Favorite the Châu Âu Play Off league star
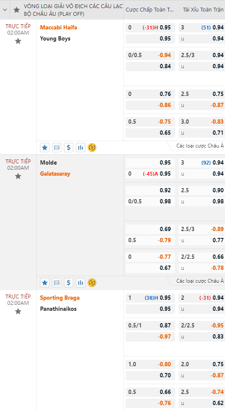Image resolution: width=225 pixels, height=411 pixels. pos(17,10)
